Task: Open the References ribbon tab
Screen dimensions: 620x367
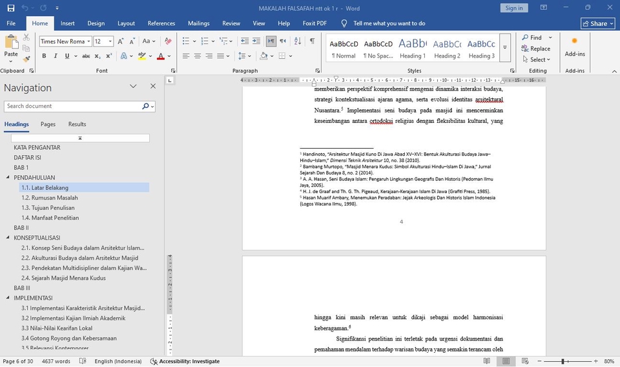Action: point(161,23)
